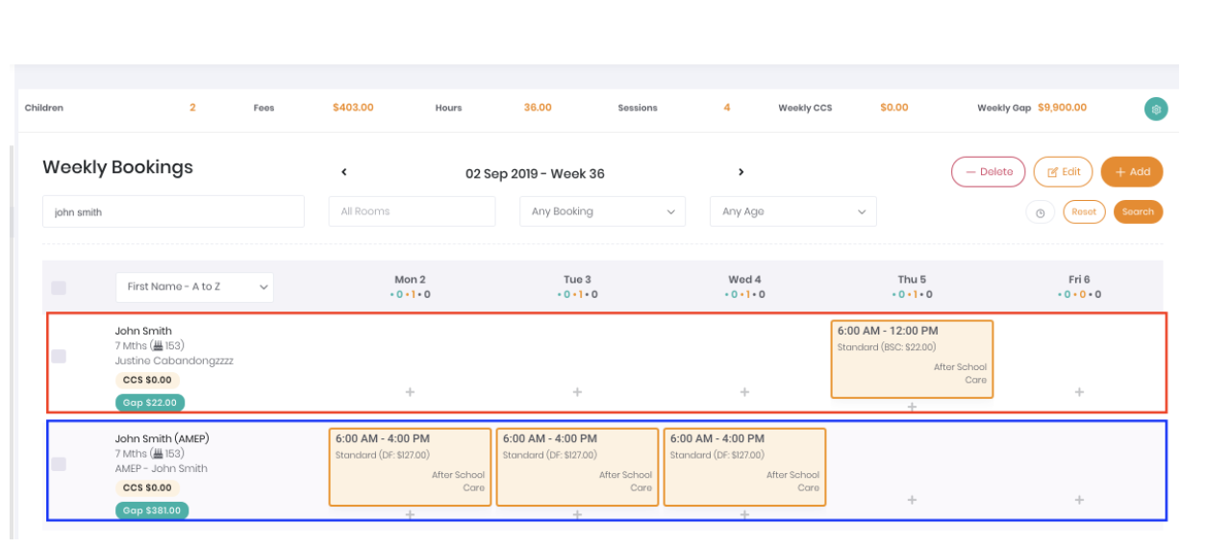Add booking for John Smith on Friday

tap(1079, 392)
